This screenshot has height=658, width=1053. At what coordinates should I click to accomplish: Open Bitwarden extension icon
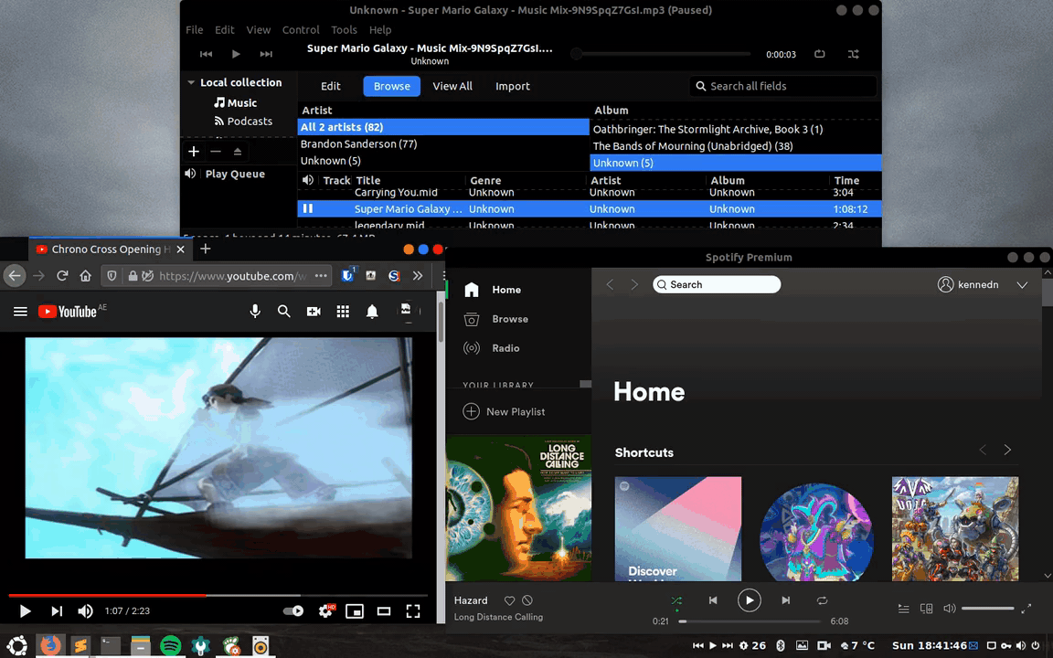click(347, 275)
